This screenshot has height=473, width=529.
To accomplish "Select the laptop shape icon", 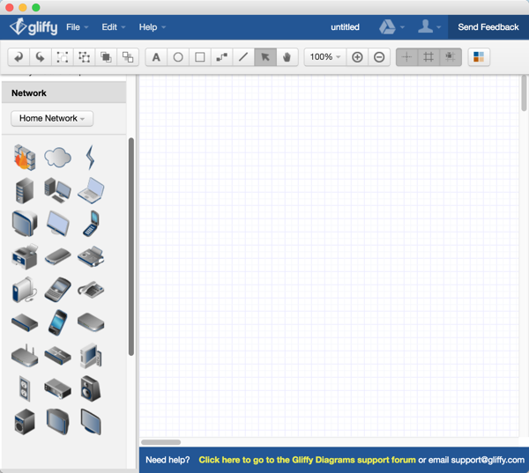I will click(90, 189).
